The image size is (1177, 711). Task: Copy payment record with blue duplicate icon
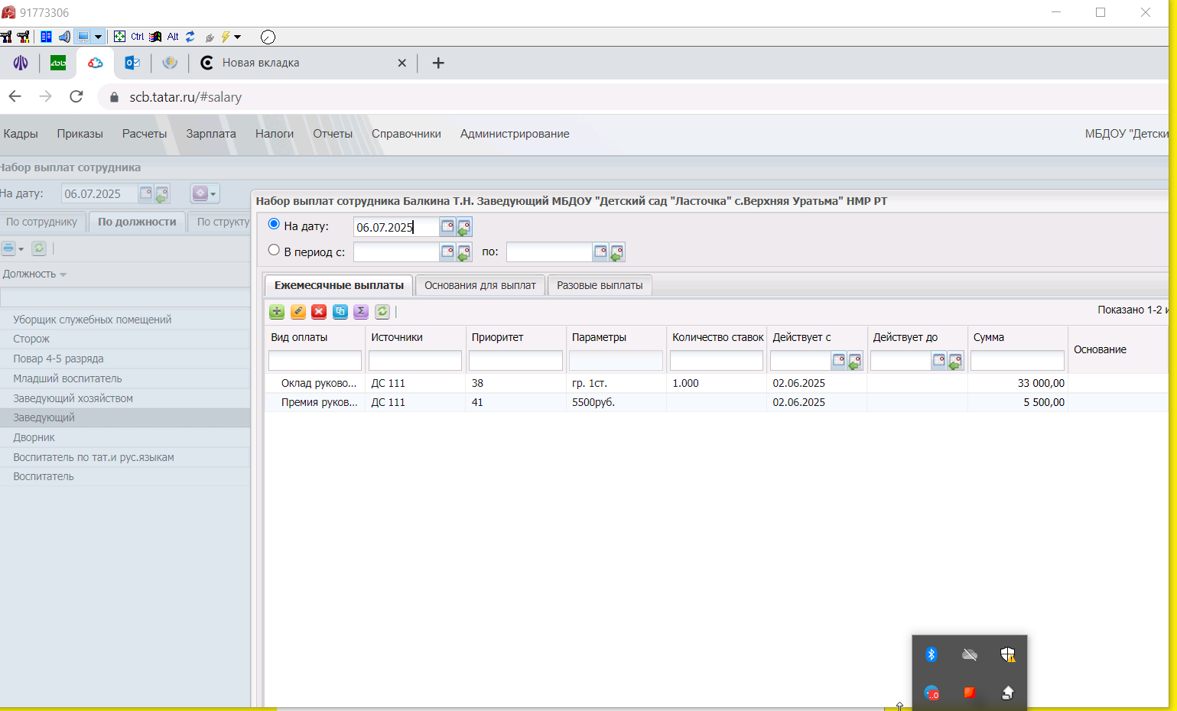[340, 311]
